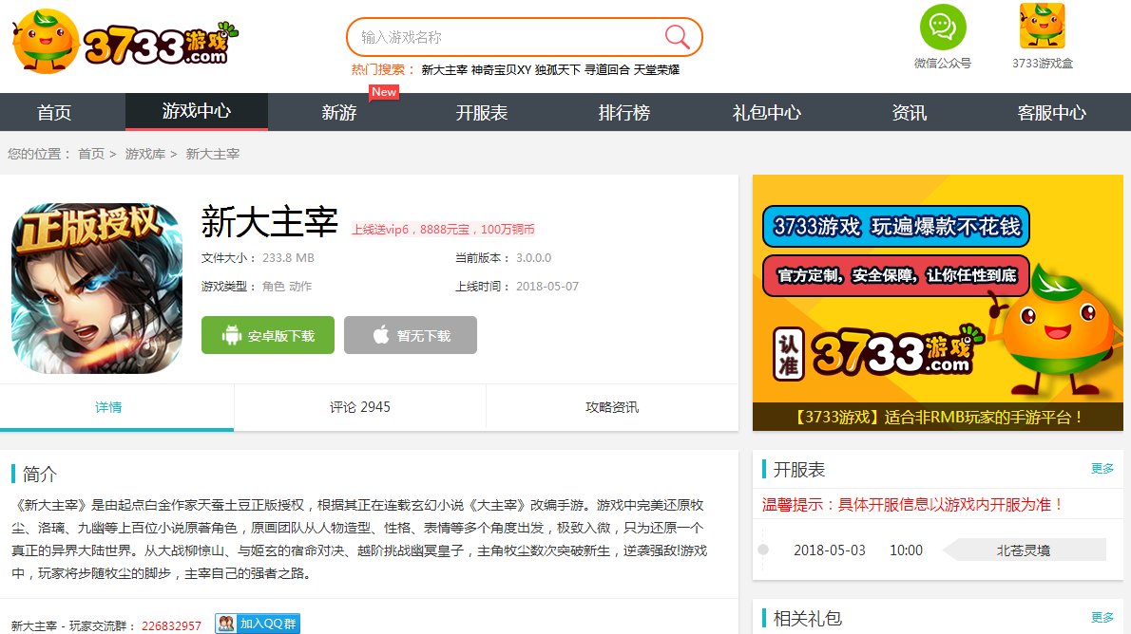Click 更多 link beside 相关礼包
This screenshot has width=1131, height=634.
coord(1102,618)
